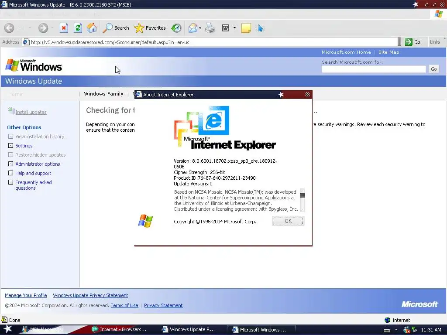Open Windows Update Privacy Statement link
Viewport: 447px width, 335px height.
(90, 295)
